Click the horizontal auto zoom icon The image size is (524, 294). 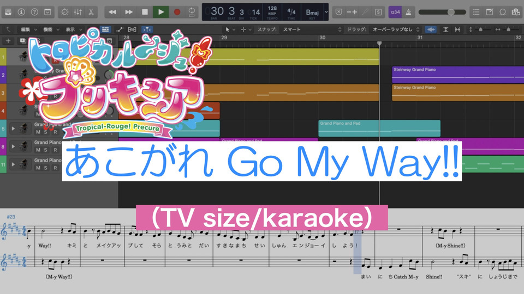(457, 29)
